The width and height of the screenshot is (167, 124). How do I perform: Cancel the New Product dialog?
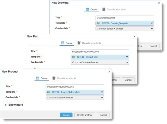point(103,115)
